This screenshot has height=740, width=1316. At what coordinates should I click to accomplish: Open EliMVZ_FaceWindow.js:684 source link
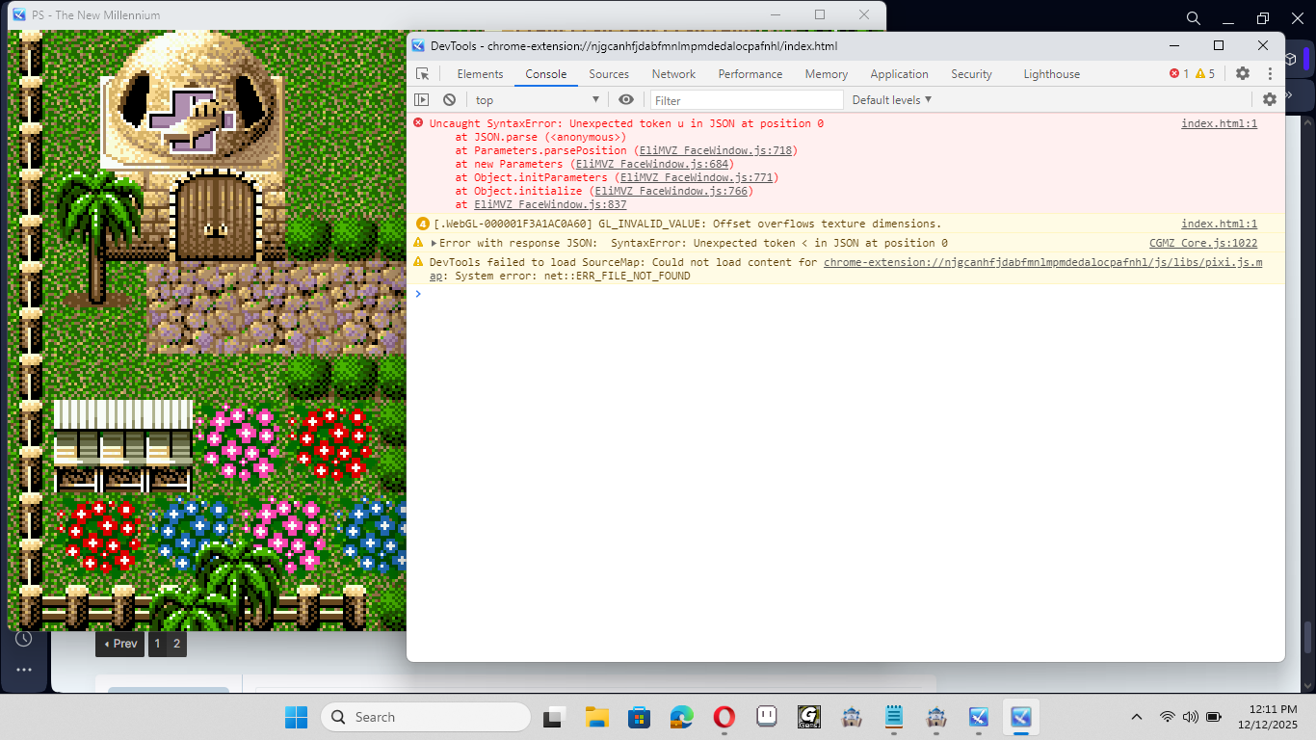[x=652, y=164]
